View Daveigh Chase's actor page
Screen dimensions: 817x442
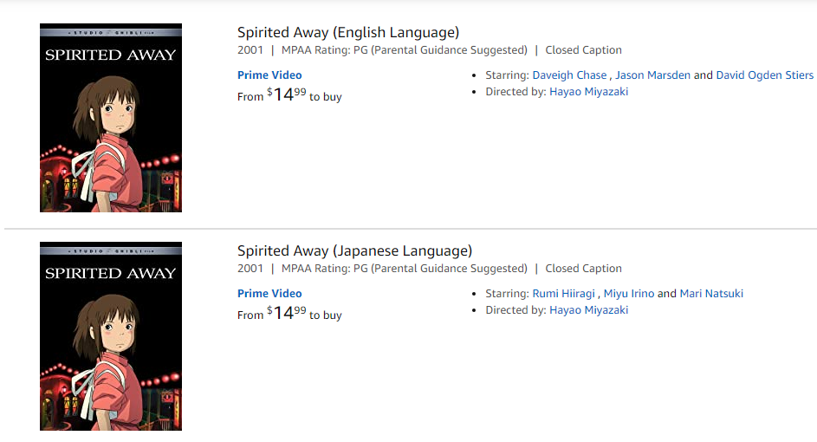(569, 75)
